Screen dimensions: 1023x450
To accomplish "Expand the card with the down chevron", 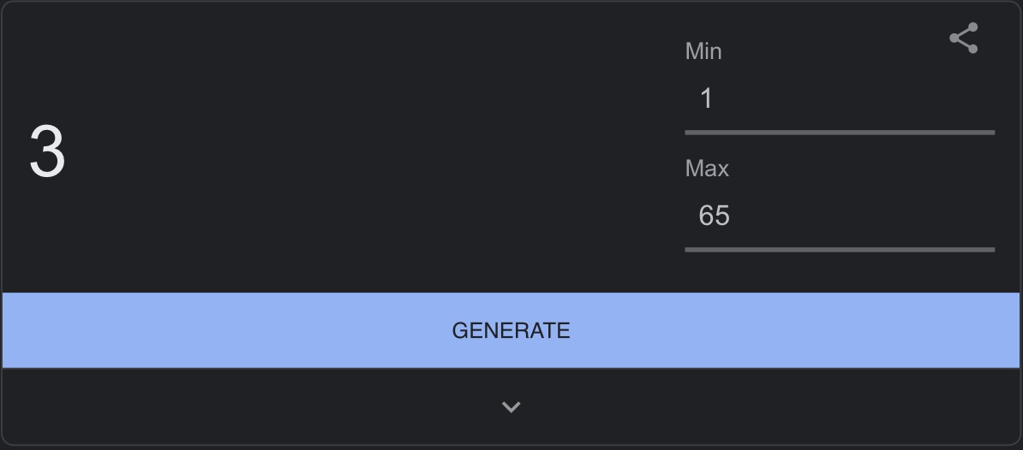I will (511, 407).
